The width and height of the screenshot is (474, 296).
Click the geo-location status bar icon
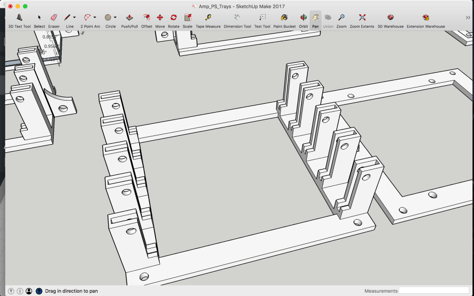(11, 291)
